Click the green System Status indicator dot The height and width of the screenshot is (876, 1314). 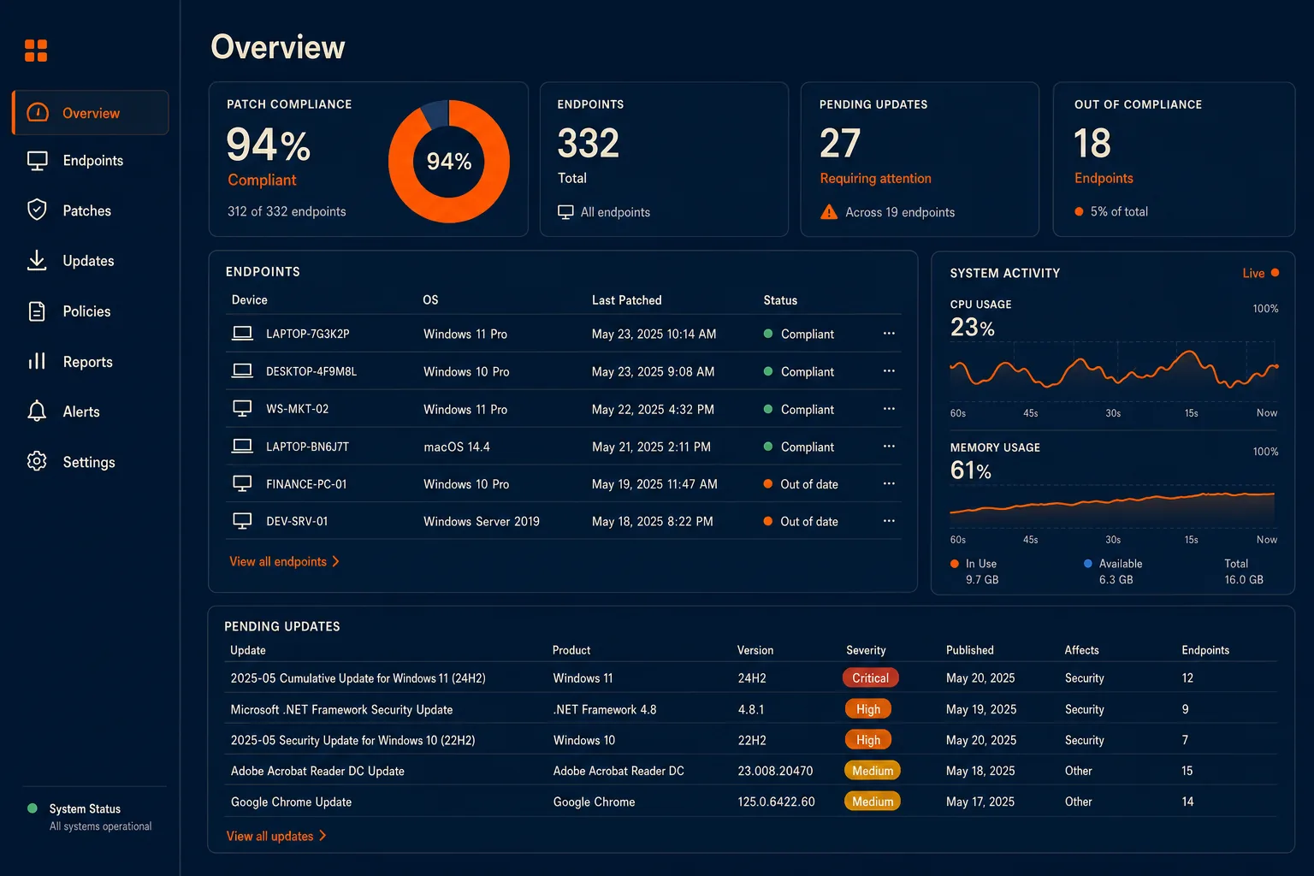click(33, 808)
